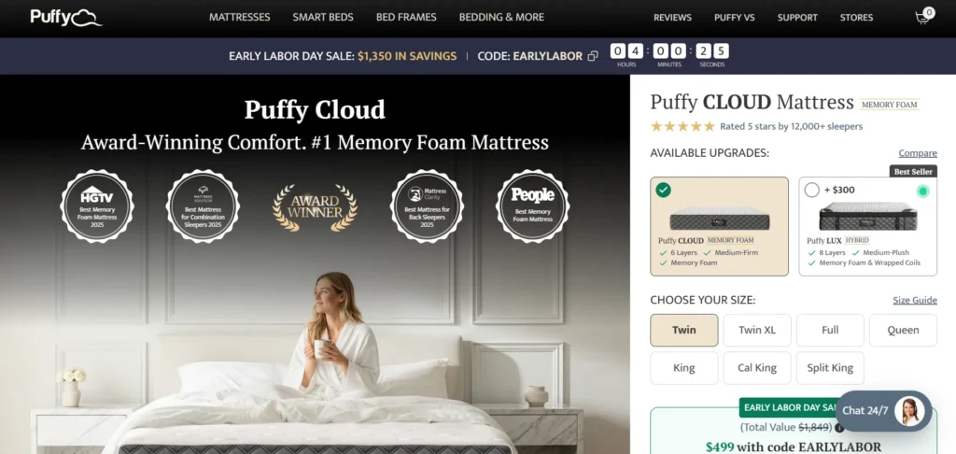Screen dimensions: 956x454
Task: Choose the Cal King size
Action: click(757, 368)
